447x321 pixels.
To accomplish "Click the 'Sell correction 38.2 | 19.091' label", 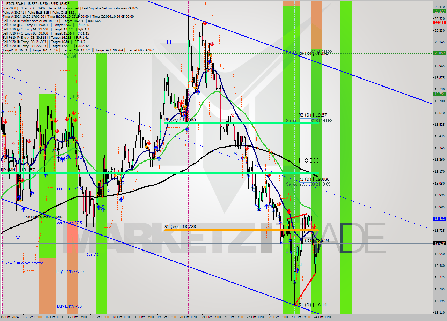I will pyautogui.click(x=309, y=184).
